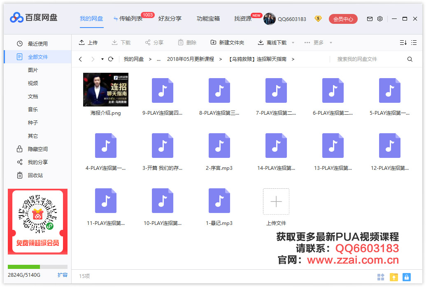Click 2018年05月更新课程 breadcrumb
The height and width of the screenshot is (287, 426).
click(x=191, y=59)
